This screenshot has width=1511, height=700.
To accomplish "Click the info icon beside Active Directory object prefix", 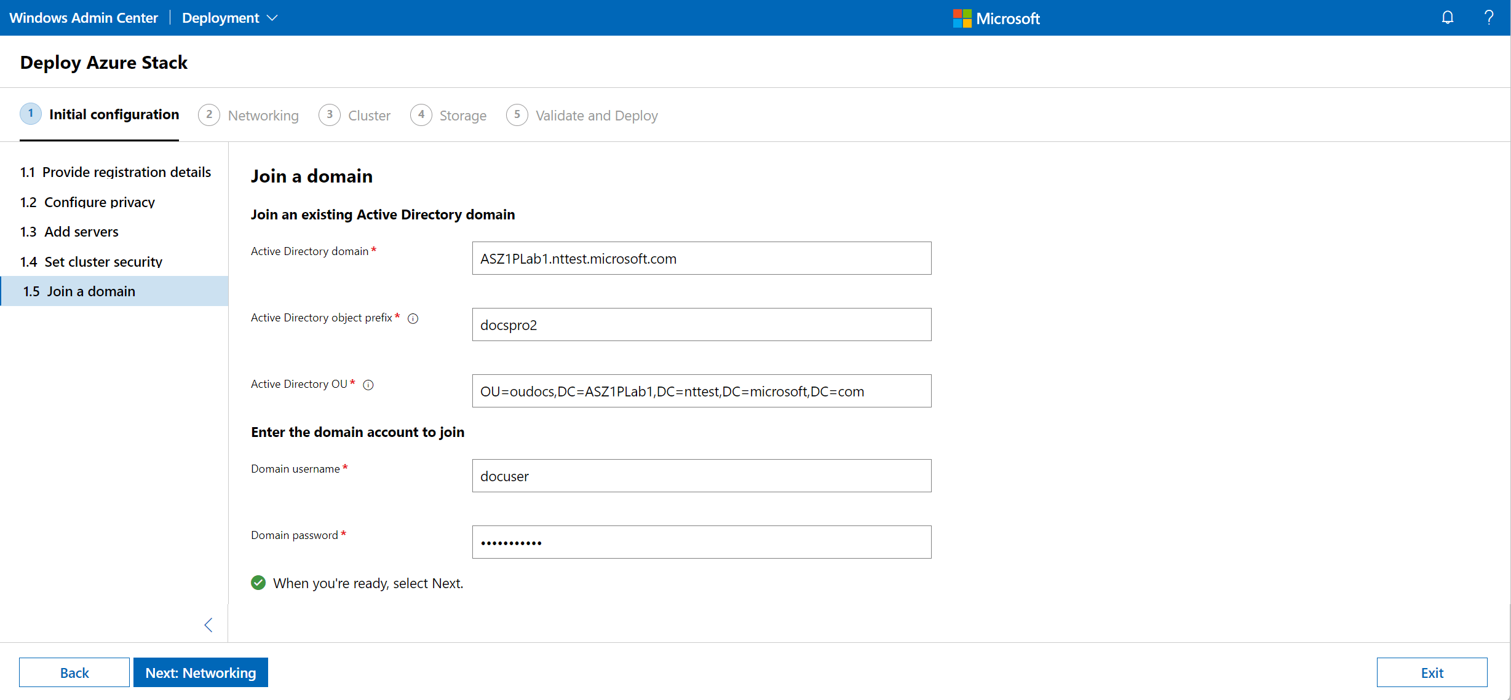I will [413, 318].
